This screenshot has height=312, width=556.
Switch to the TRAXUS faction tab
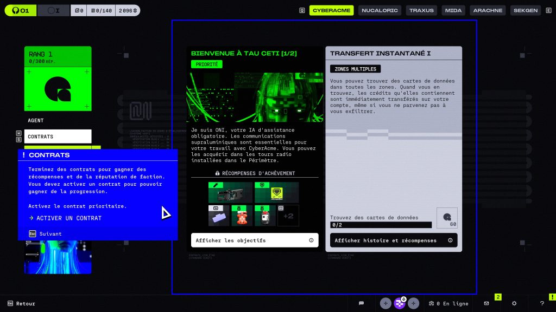pos(421,10)
